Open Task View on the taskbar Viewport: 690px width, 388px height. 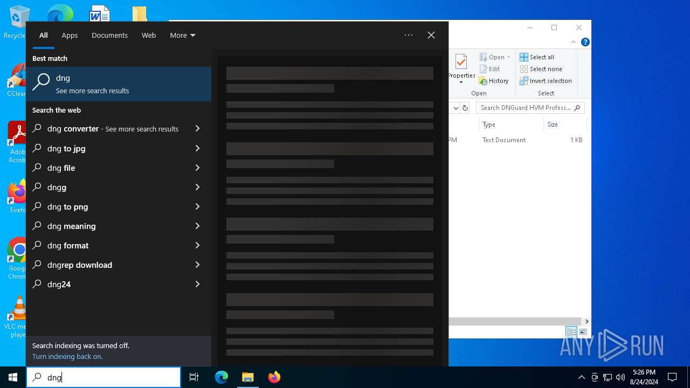pos(194,377)
